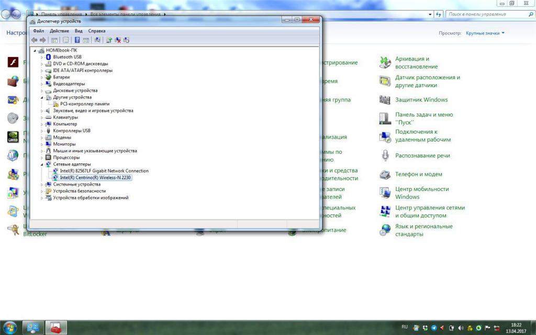
Task: Collapse the Другие устройства node
Action: pyautogui.click(x=42, y=97)
